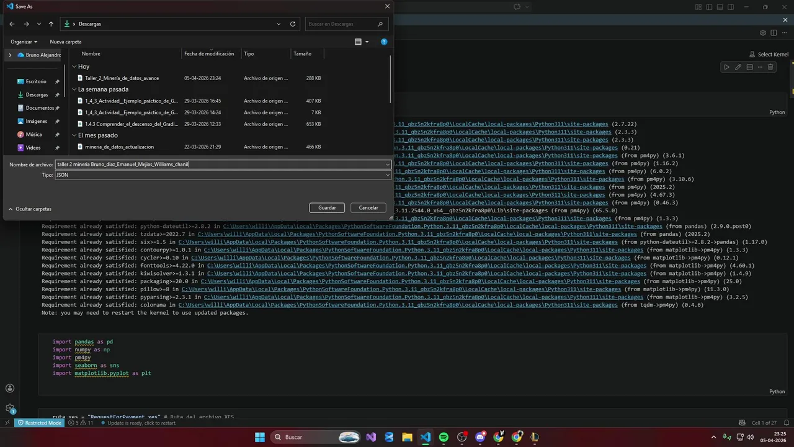The image size is (794, 447).
Task: Run the notebook cell with play icon
Action: 726,67
